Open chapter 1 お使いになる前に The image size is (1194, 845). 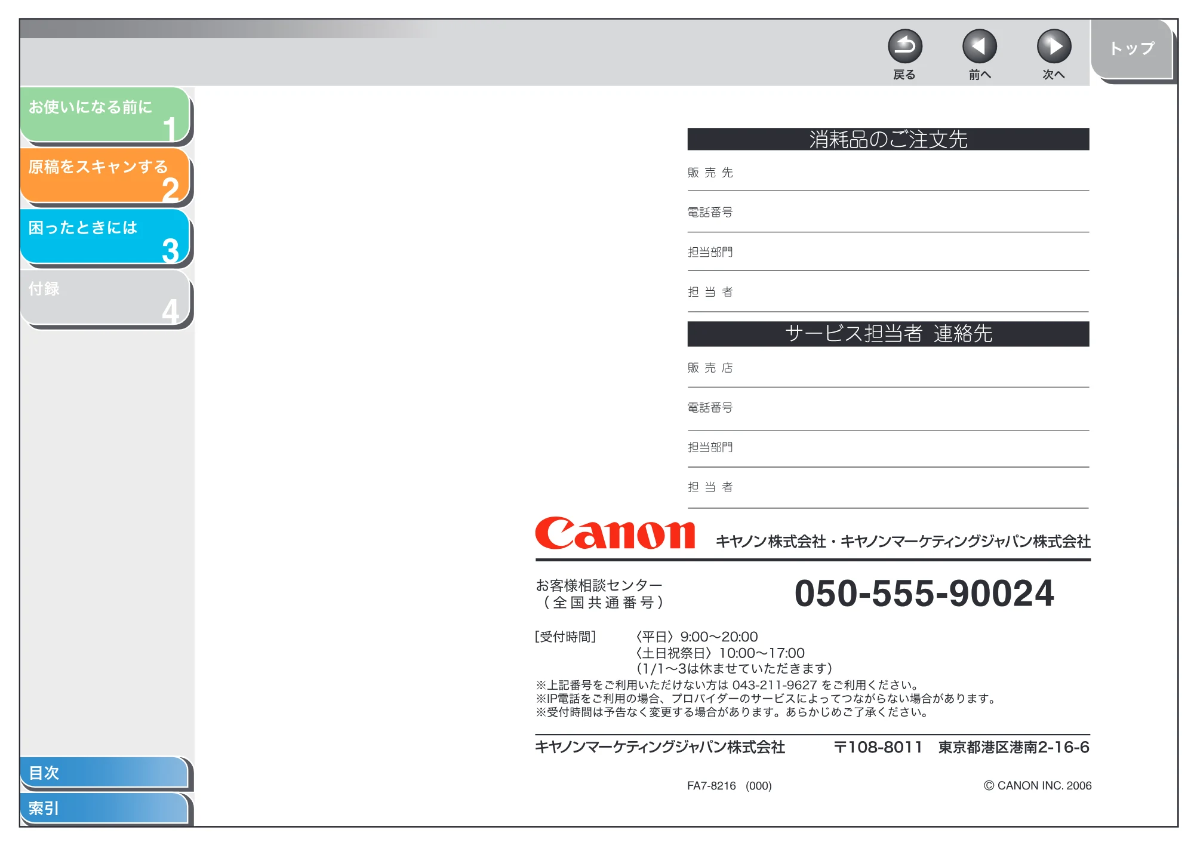pyautogui.click(x=105, y=115)
